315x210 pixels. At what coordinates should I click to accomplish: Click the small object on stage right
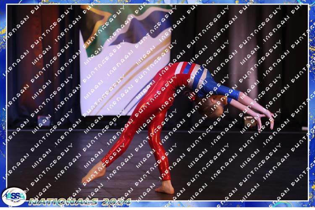coord(249,121)
